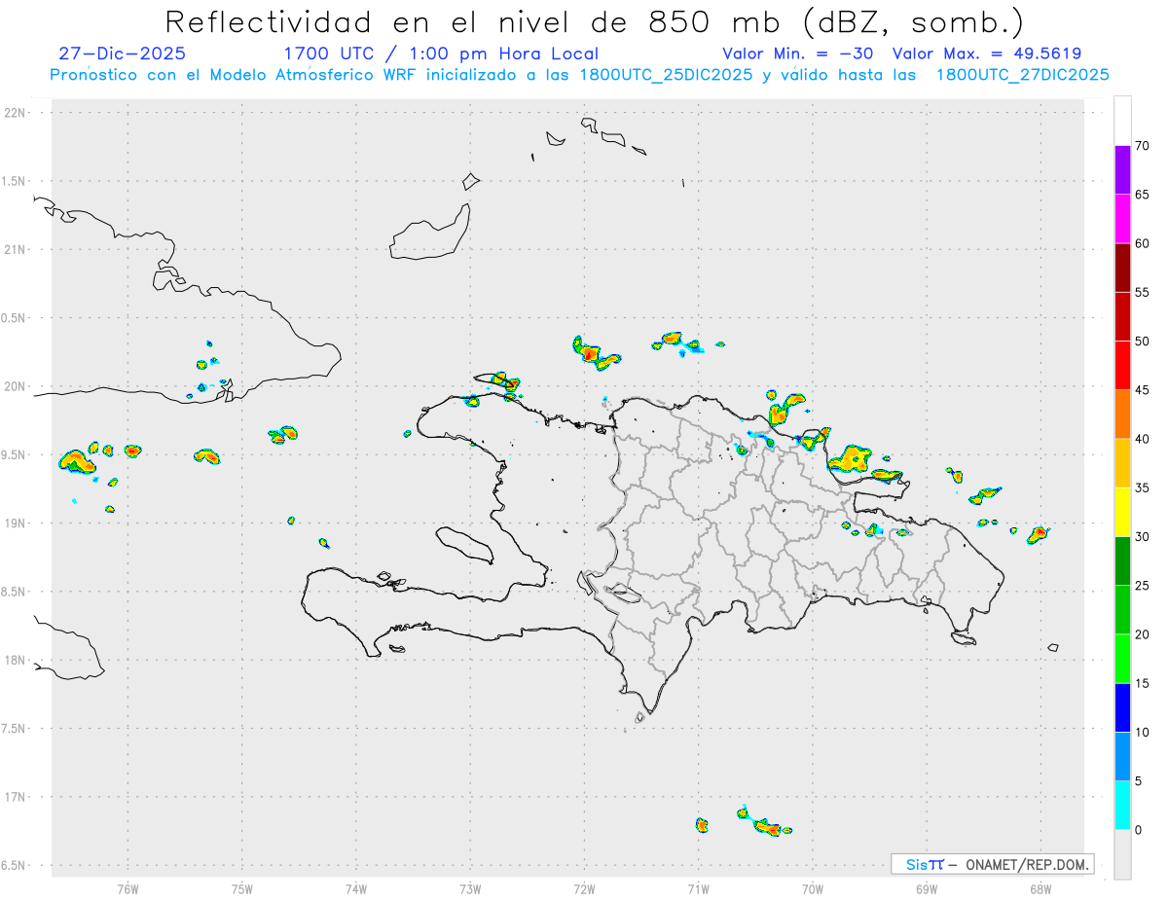
Task: Select the '74W' longitude label
Action: (356, 888)
